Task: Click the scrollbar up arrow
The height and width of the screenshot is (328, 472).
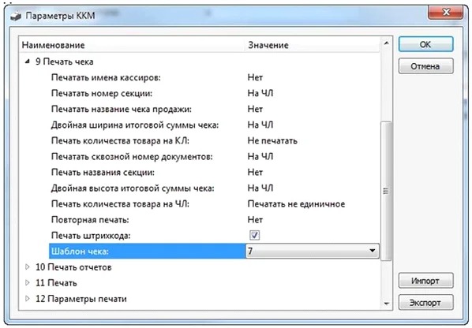Action: coord(386,43)
